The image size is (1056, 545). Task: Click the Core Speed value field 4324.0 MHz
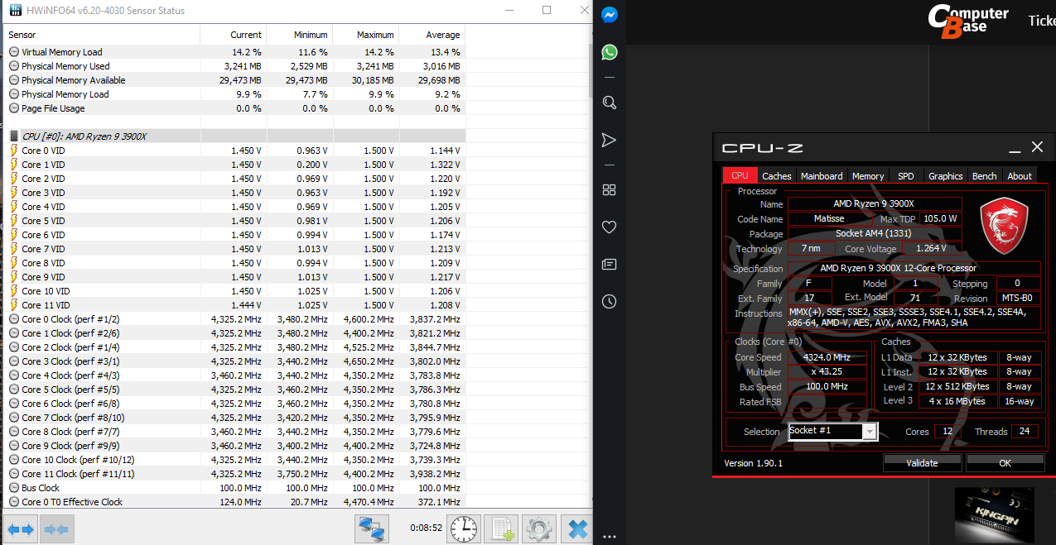click(x=827, y=357)
